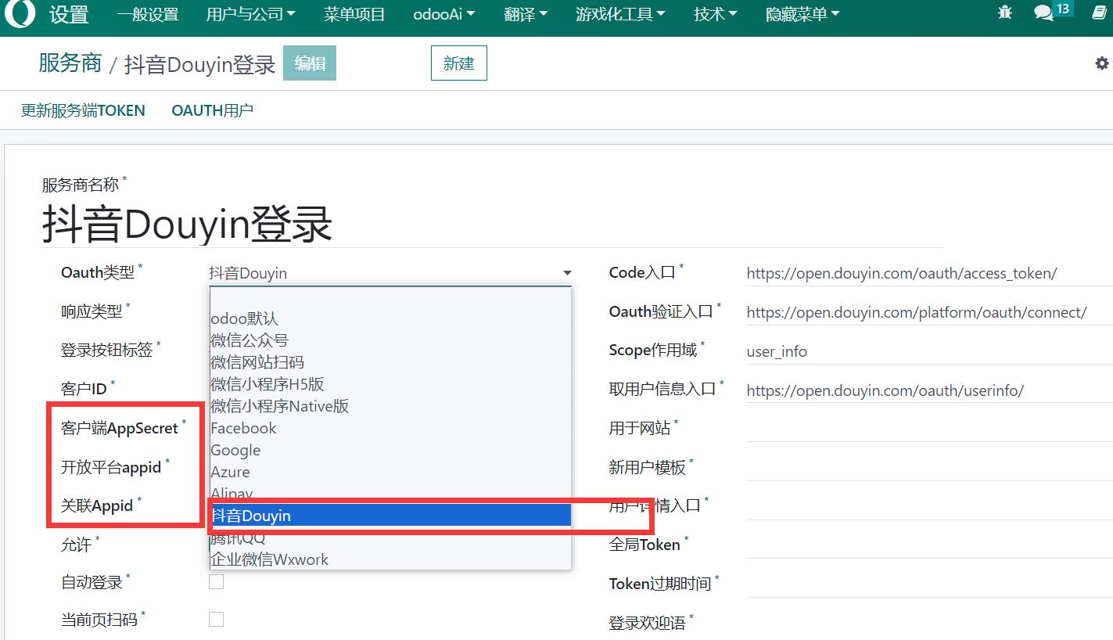Click the Oauth验证入口 URL field
1113x640 pixels.
(929, 312)
